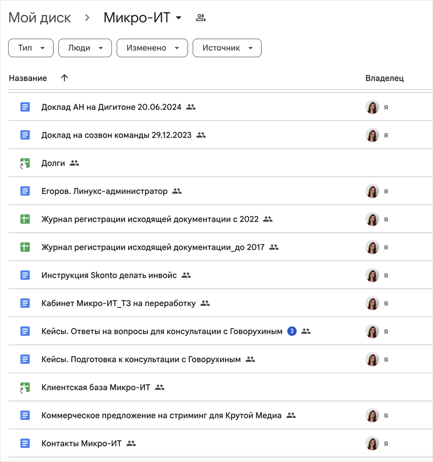Select file Кабинет Микро-ИТ_ТЗ на переработку
The image size is (433, 462).
click(118, 303)
